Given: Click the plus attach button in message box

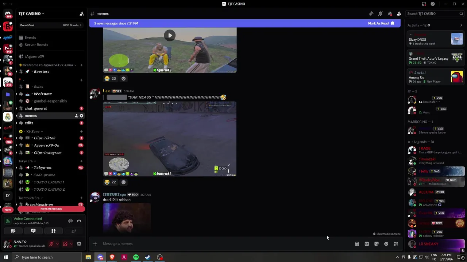Looking at the screenshot, I should (95, 244).
